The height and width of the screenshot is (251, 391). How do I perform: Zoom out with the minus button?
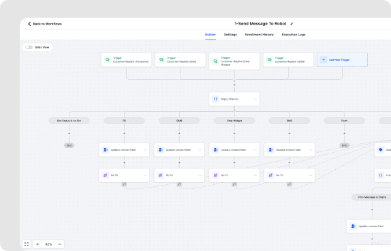tap(59, 244)
